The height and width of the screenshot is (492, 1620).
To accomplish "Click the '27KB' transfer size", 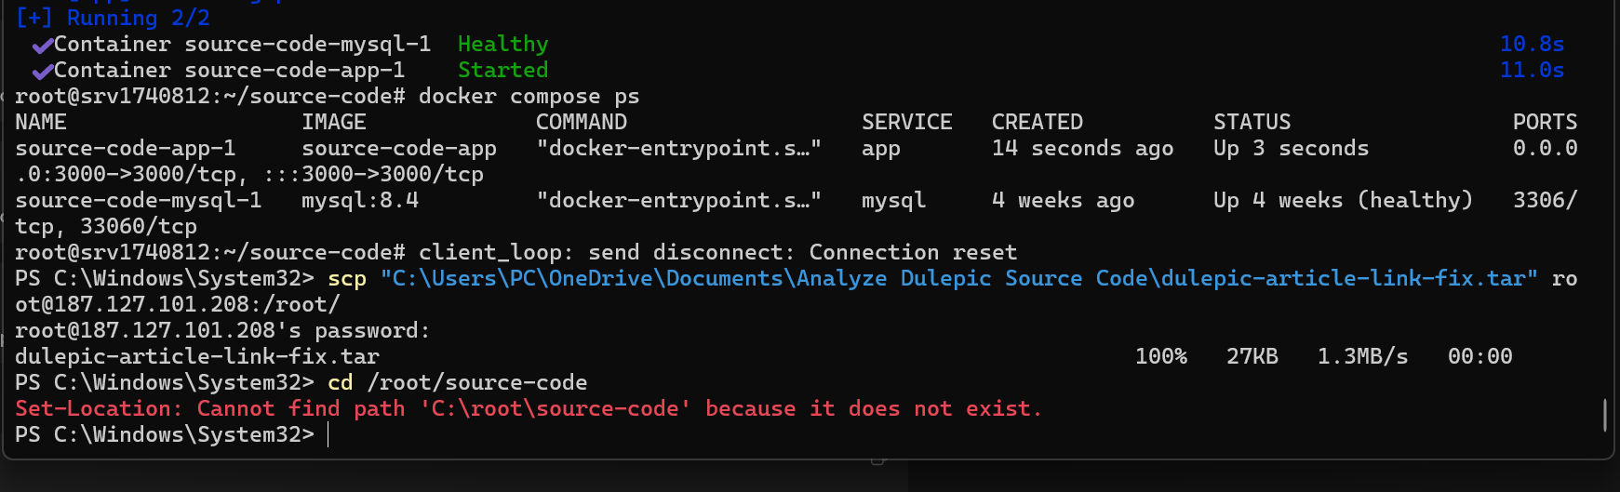I will [x=1252, y=357].
